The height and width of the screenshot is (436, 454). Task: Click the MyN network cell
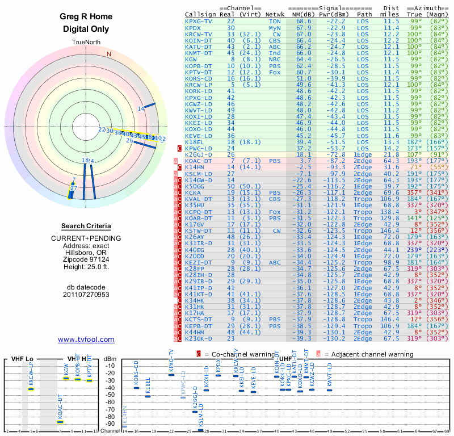click(x=275, y=28)
